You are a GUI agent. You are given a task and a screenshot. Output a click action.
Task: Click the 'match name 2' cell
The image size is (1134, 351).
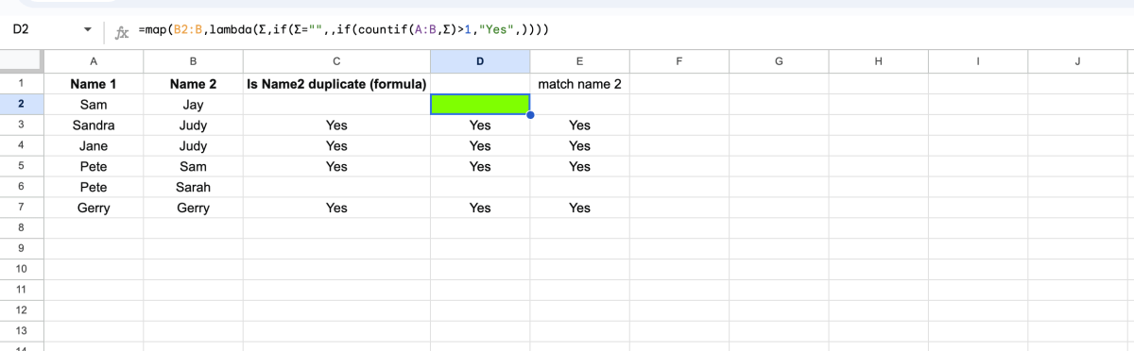tap(579, 84)
